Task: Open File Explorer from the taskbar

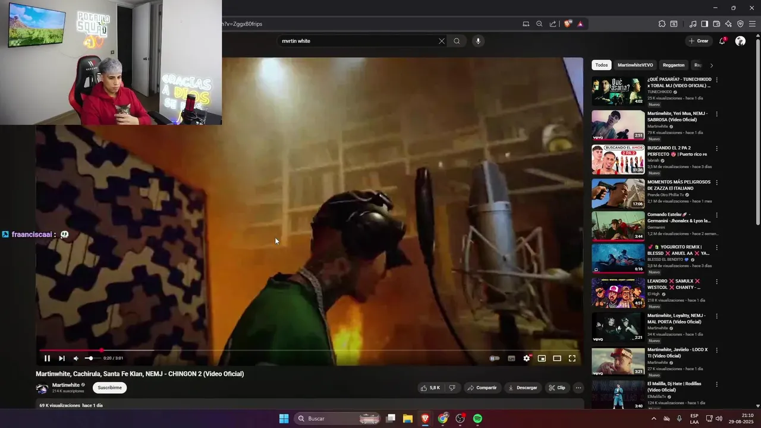Action: [x=408, y=418]
